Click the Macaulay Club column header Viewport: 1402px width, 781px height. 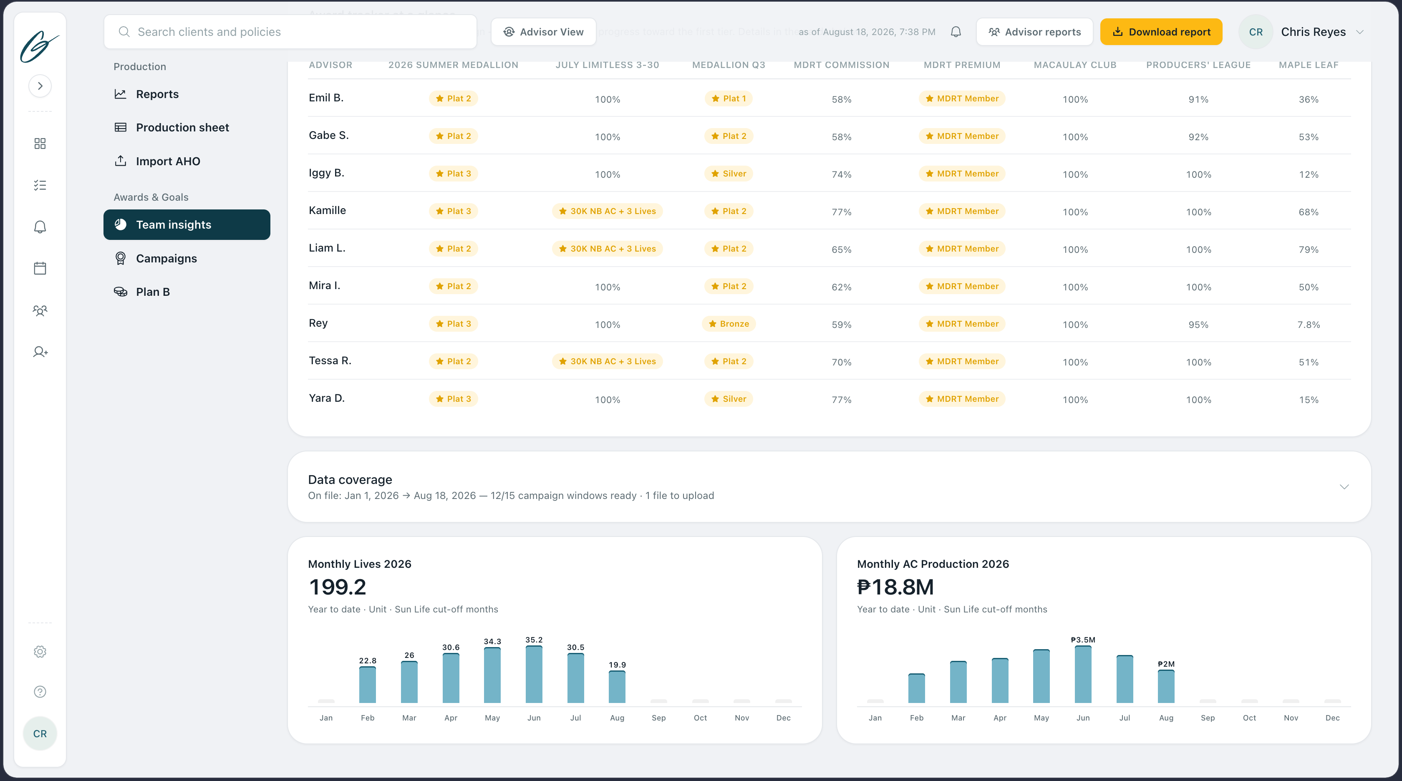(1075, 66)
